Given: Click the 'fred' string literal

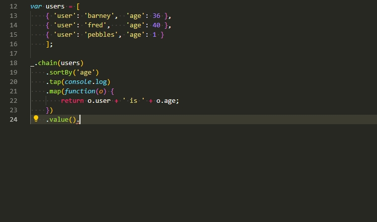Looking at the screenshot, I should (x=97, y=25).
